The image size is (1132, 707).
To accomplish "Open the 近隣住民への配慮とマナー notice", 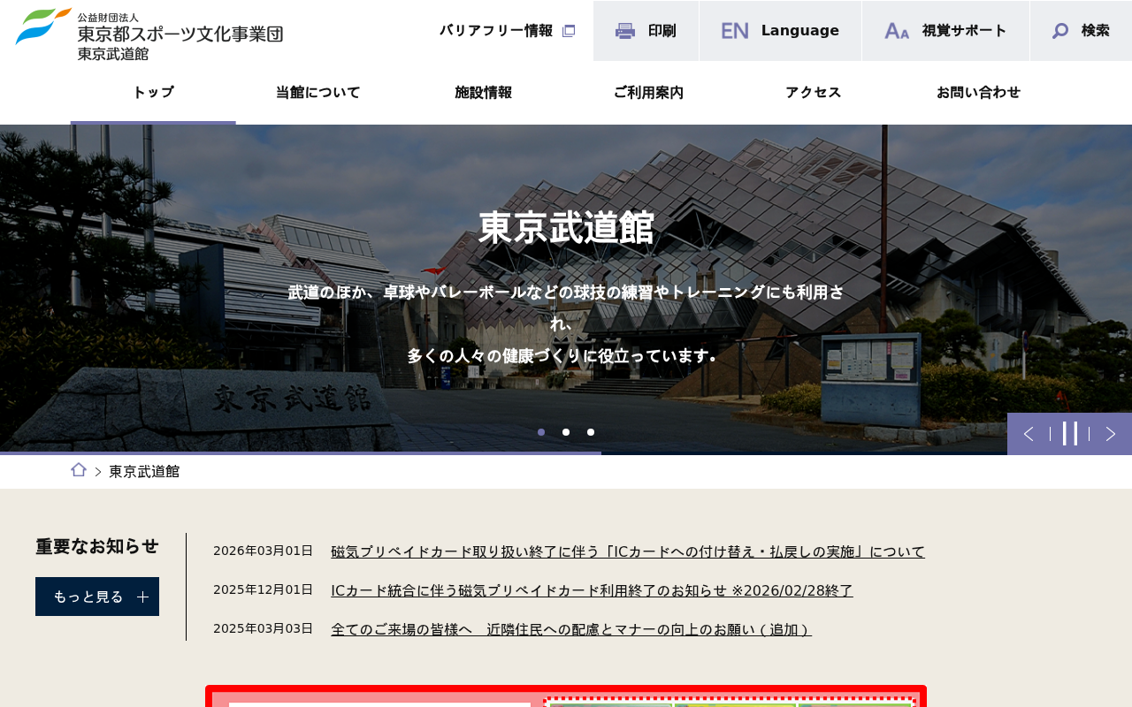I will (x=571, y=629).
